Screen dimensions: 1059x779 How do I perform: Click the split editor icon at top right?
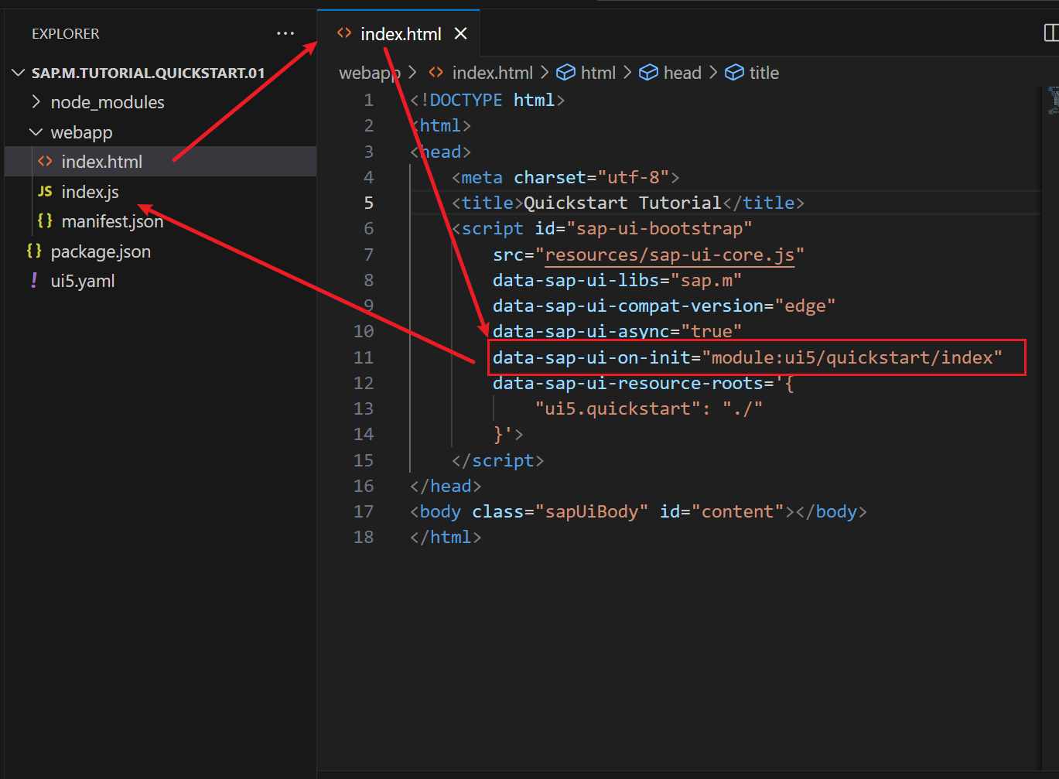pos(1050,32)
